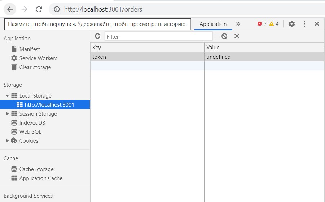Open the Web SQL item
325x202 pixels.
30,132
